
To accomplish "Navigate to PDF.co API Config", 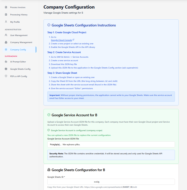I will coord(18,76).
